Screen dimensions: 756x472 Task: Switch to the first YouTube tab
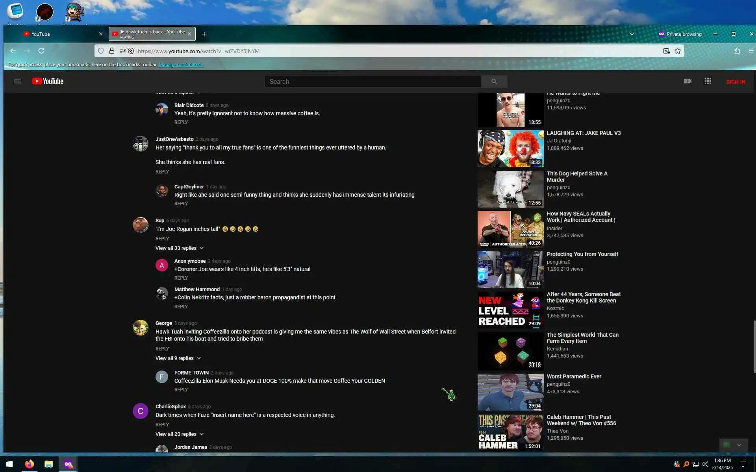point(55,34)
